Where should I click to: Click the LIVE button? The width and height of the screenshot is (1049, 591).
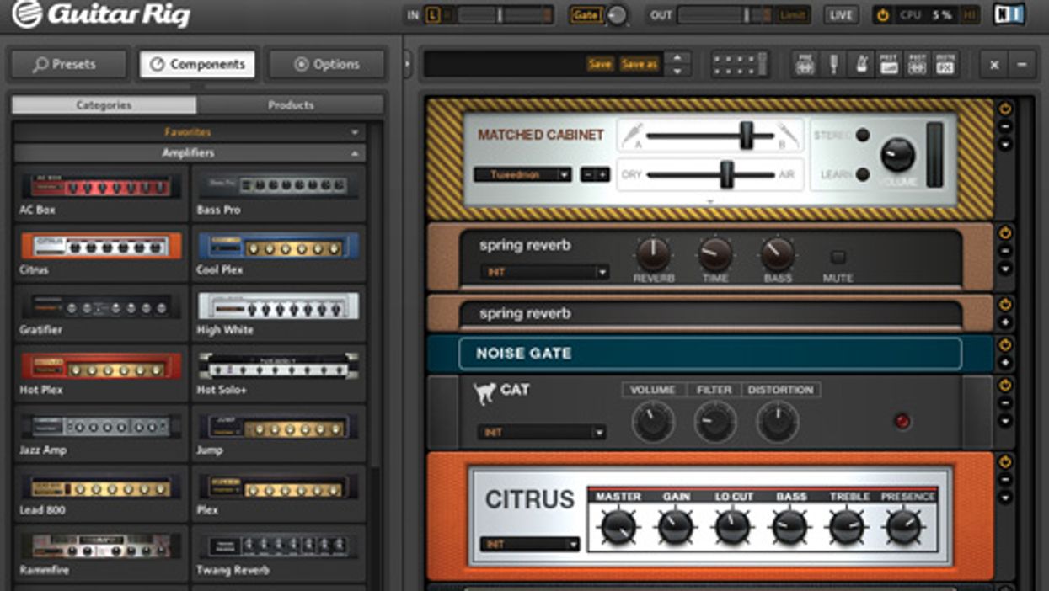coord(840,15)
